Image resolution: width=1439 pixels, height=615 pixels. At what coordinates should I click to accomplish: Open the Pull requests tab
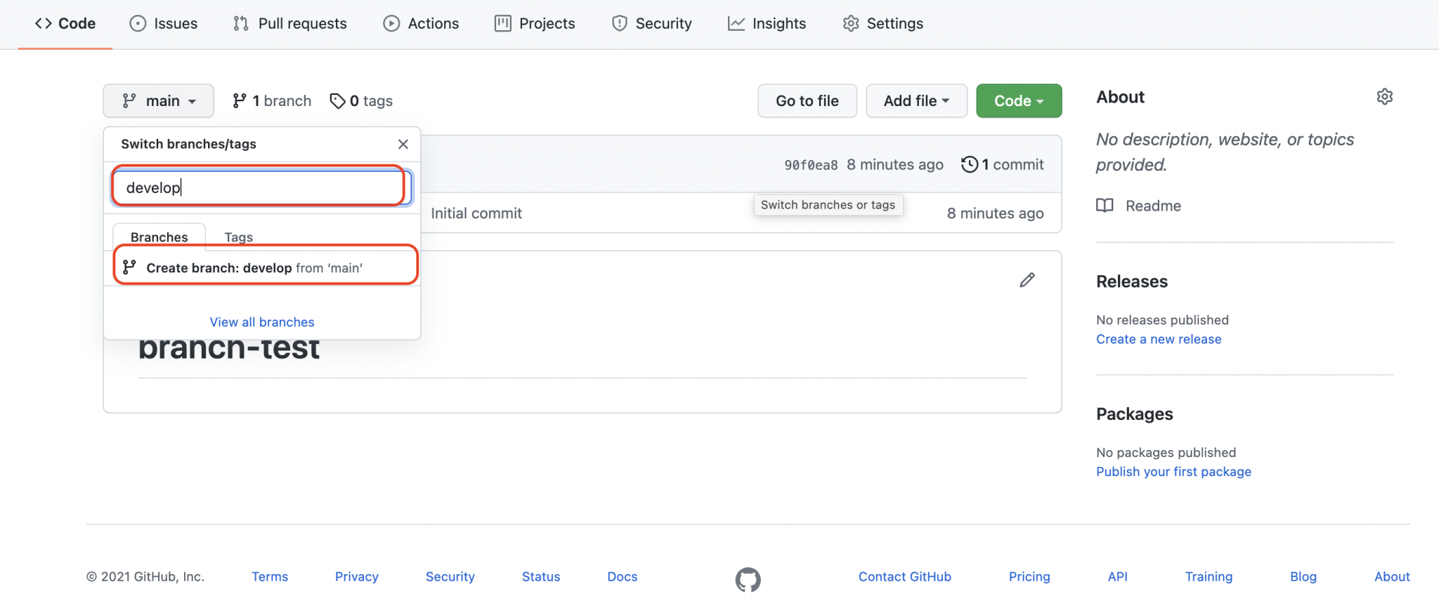[289, 24]
